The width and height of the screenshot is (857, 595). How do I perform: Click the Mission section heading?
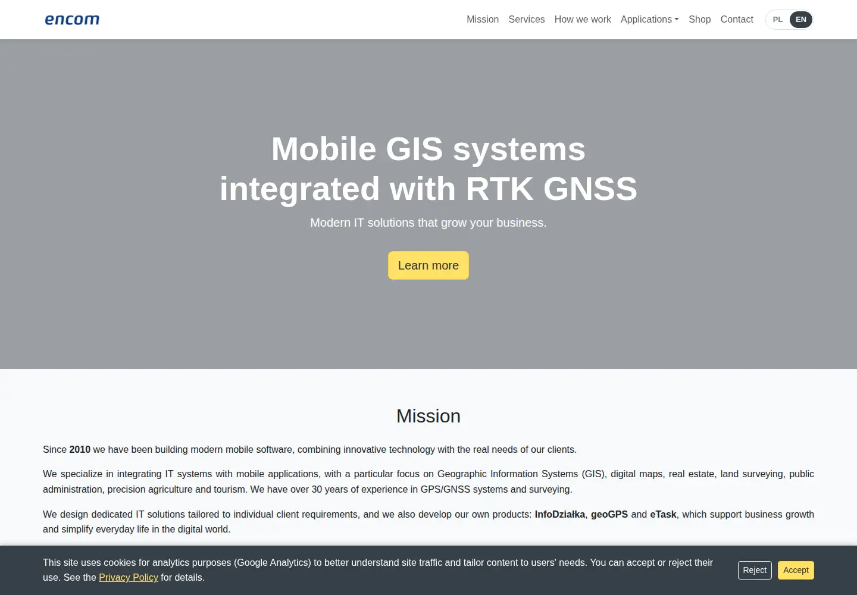[428, 416]
